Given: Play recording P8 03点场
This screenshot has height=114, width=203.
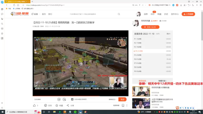Looking at the screenshot, I should click(153, 67).
